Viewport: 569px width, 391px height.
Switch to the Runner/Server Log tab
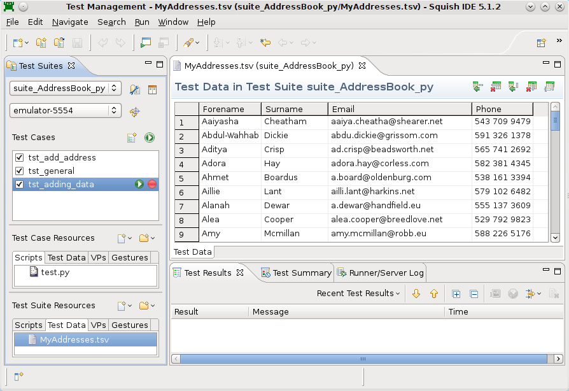(x=380, y=273)
